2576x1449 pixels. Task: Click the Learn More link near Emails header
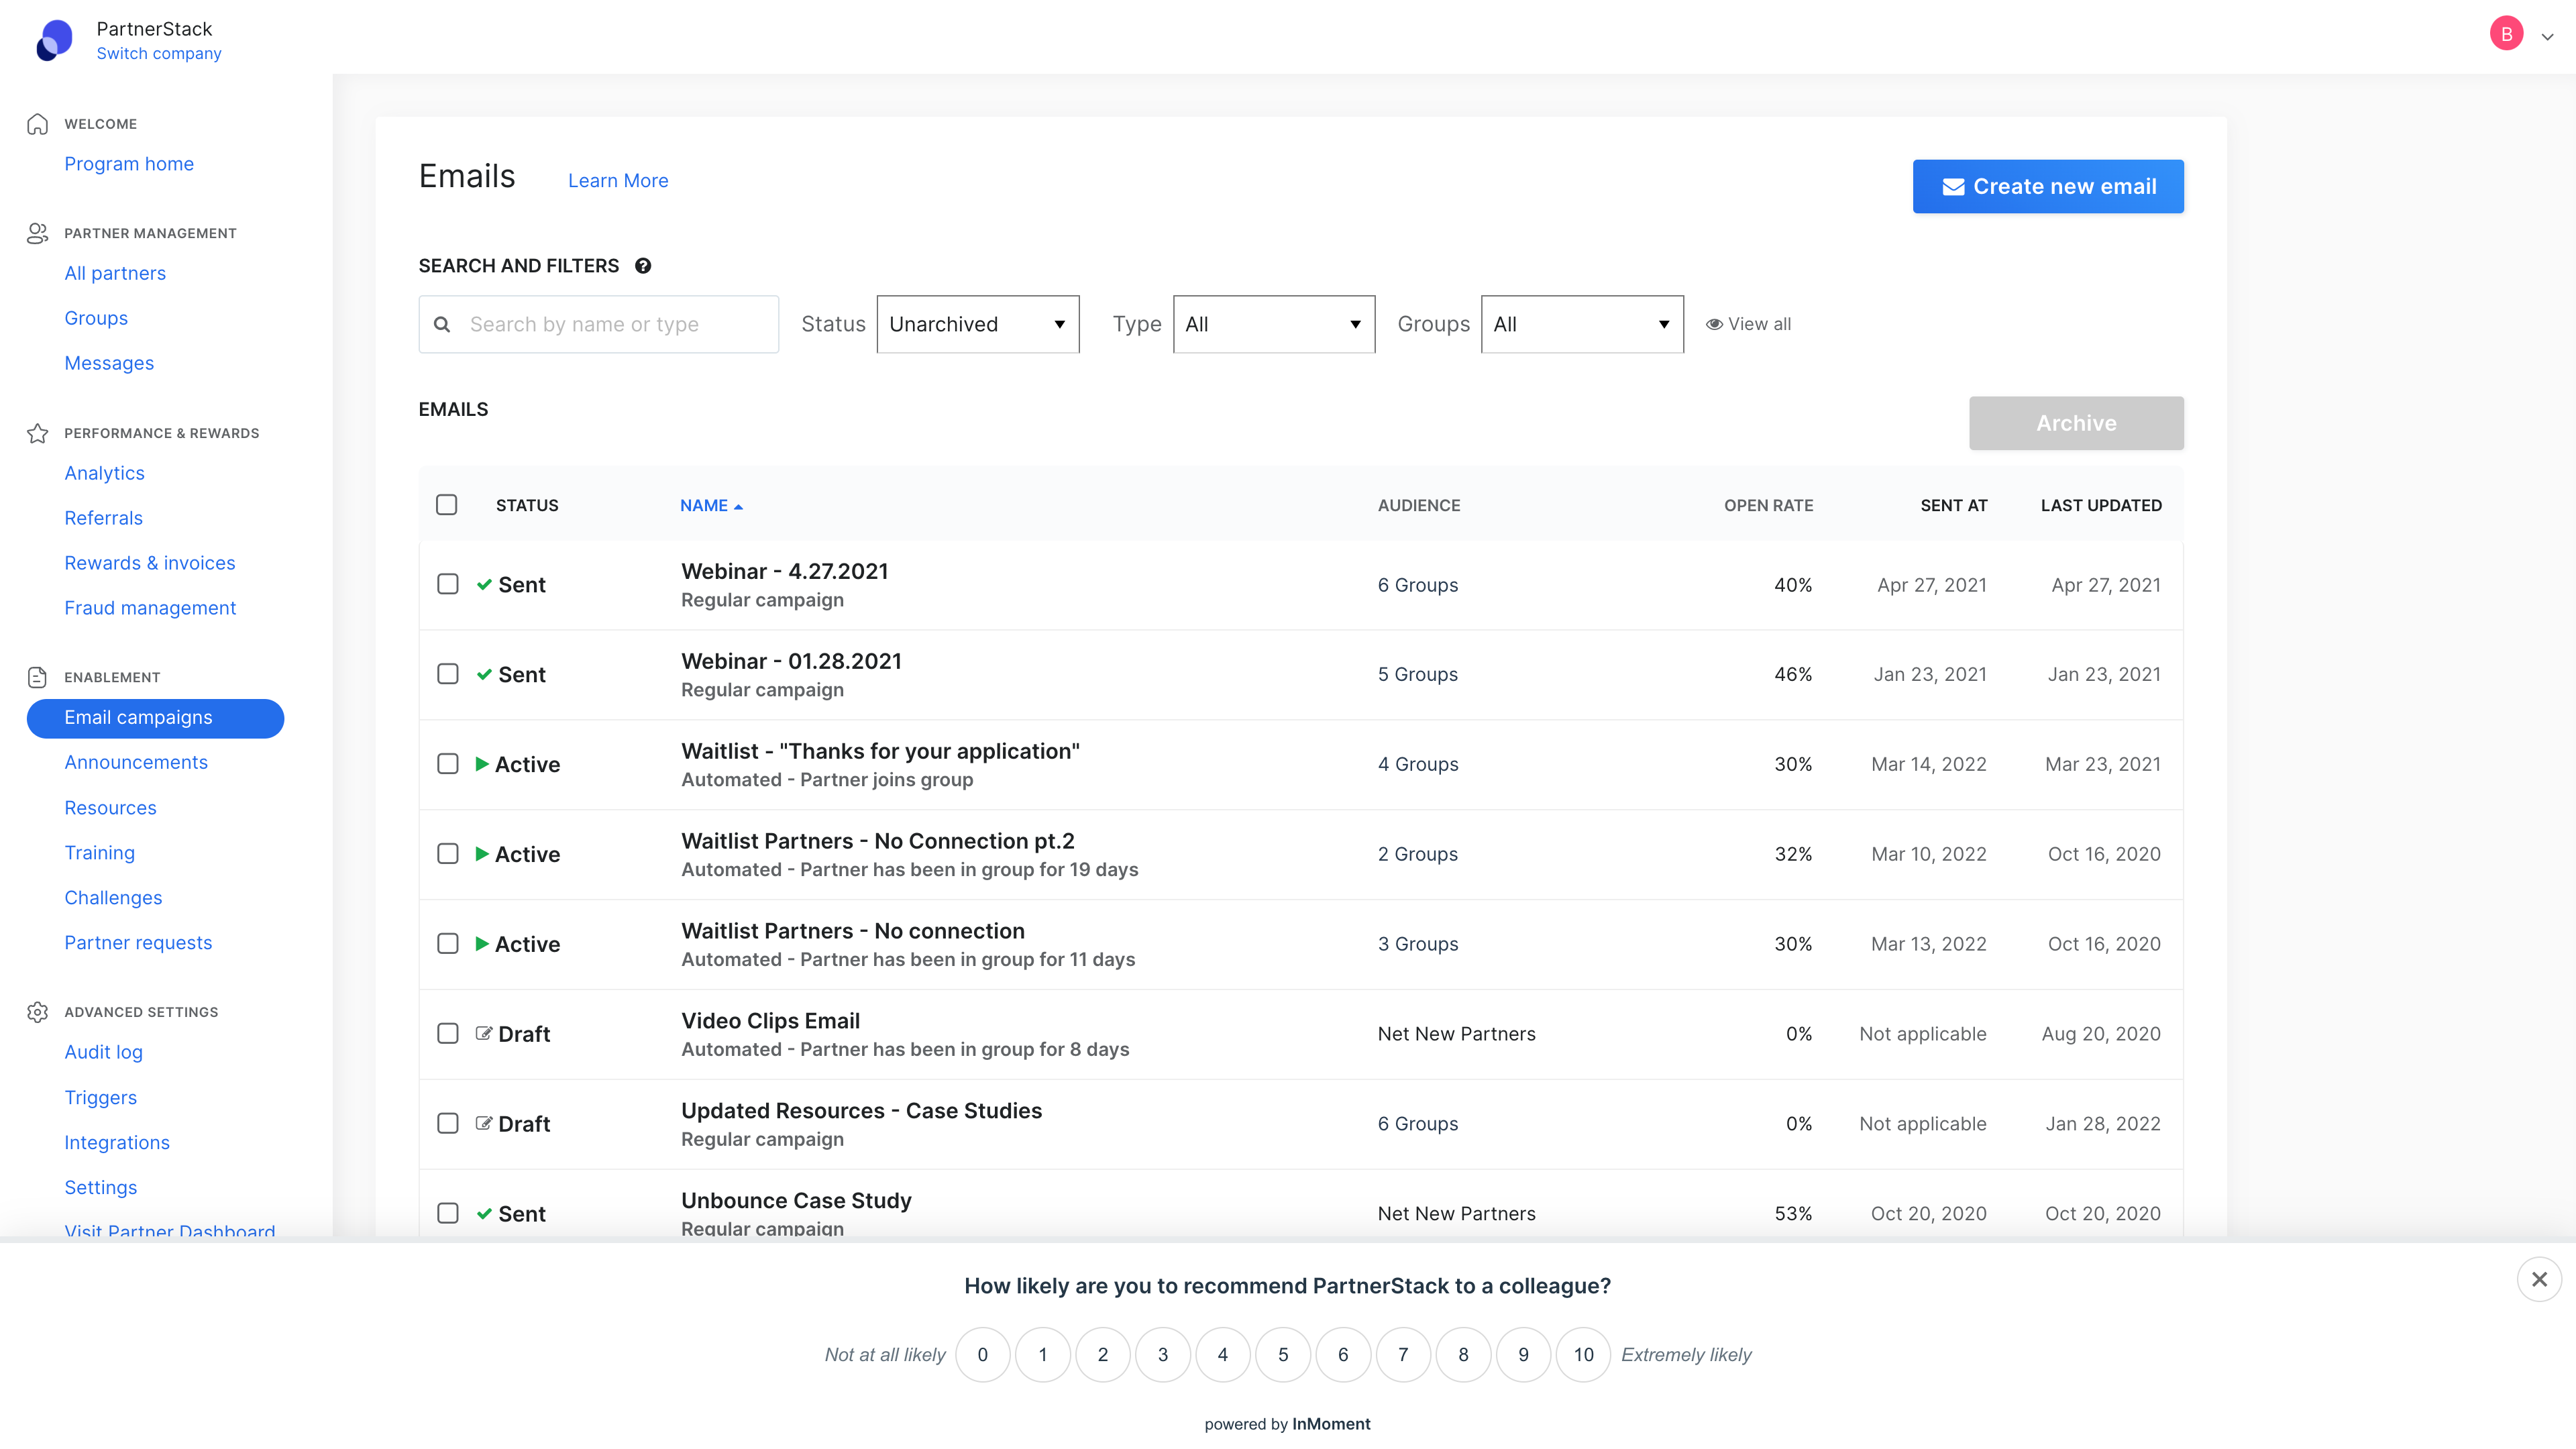click(x=617, y=178)
